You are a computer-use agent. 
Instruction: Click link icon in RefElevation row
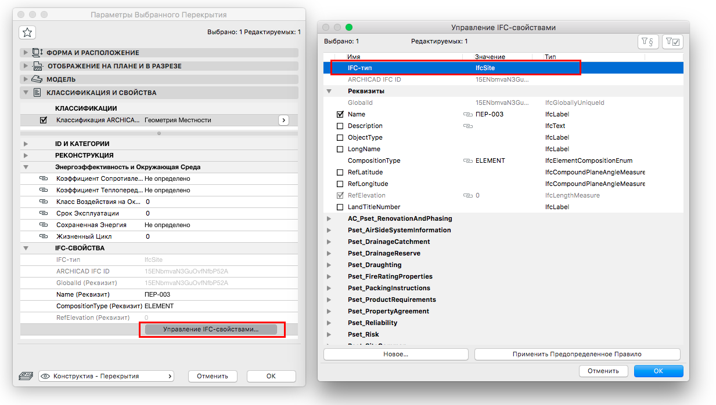click(x=467, y=195)
